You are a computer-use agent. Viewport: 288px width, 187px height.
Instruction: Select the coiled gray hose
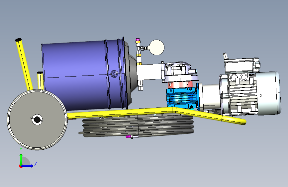point(138,126)
